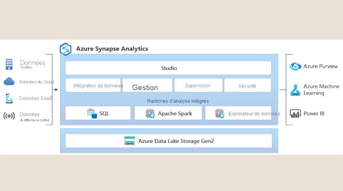Click the Azure Synapse Analytics hexagon logo
Image resolution: width=343 pixels, height=191 pixels.
[x=66, y=49]
